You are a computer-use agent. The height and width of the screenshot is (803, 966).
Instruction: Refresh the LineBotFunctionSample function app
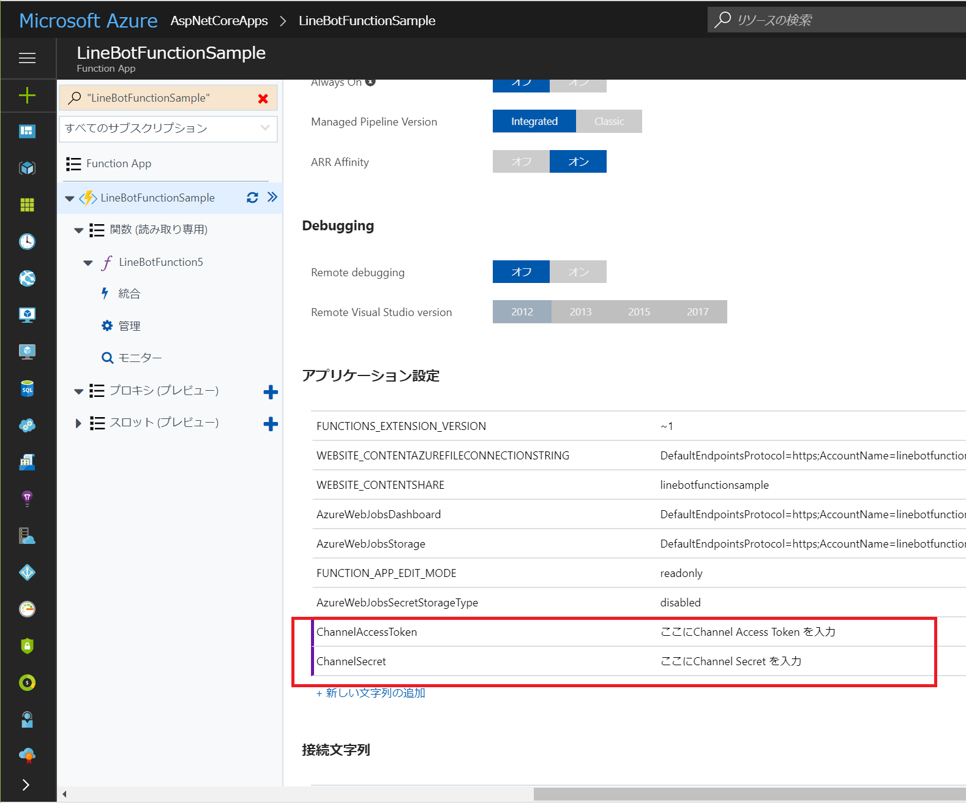coord(252,197)
